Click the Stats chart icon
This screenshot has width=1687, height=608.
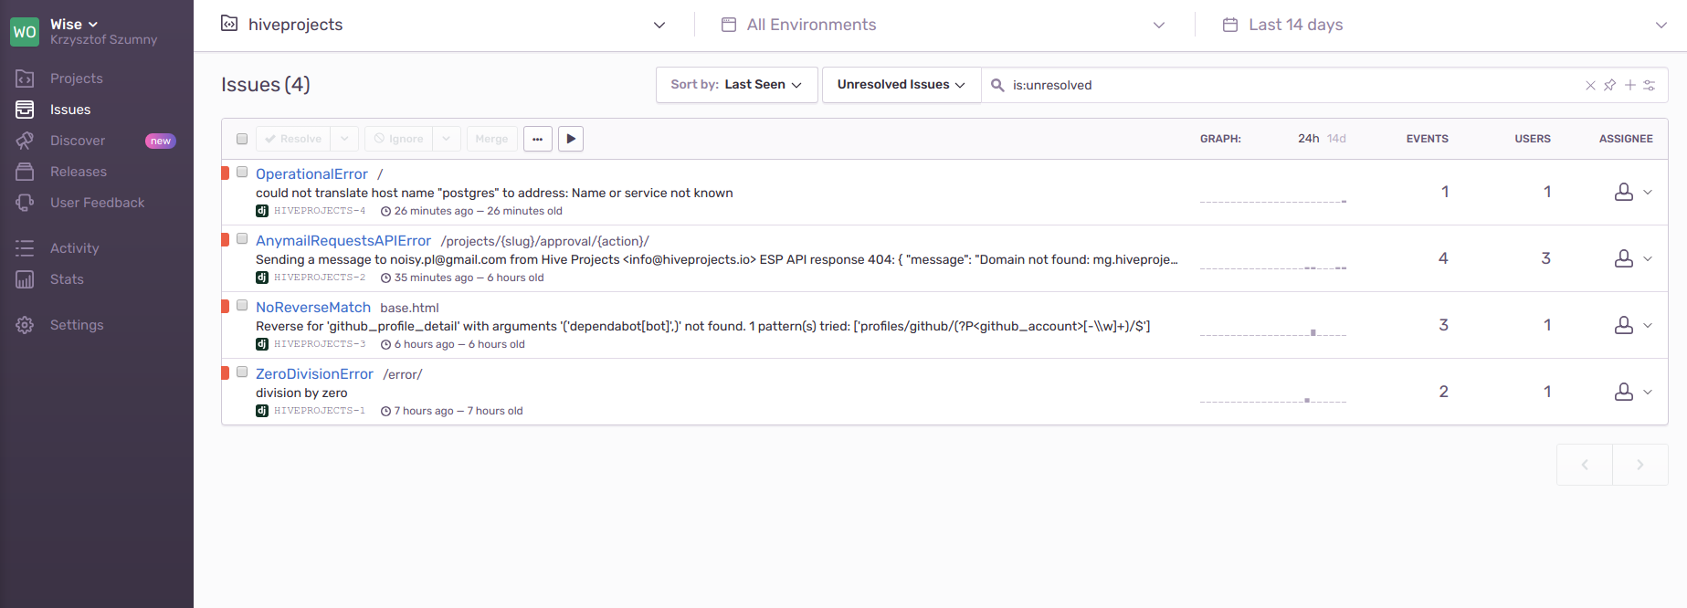pyautogui.click(x=25, y=279)
